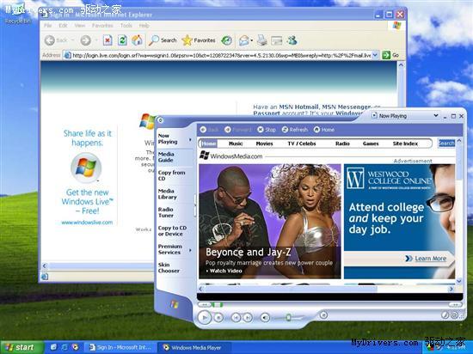Viewport: 473px width, 354px height.
Task: Open the Tools menu in Internet Explorer
Action: tap(126, 26)
